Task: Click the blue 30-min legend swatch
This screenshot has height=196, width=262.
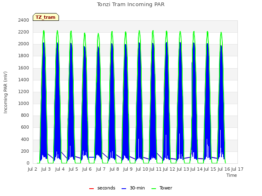Action: tap(124, 189)
